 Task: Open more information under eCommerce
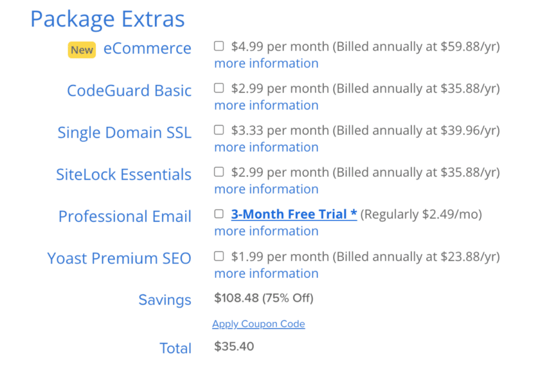pyautogui.click(x=266, y=63)
